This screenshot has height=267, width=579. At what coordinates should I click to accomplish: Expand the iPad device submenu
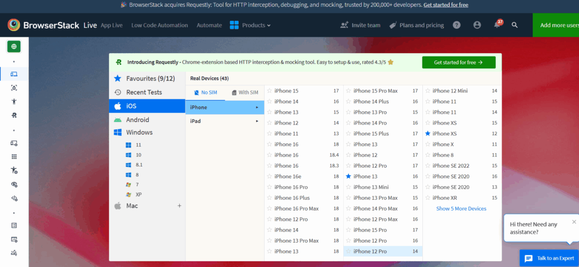tap(224, 121)
